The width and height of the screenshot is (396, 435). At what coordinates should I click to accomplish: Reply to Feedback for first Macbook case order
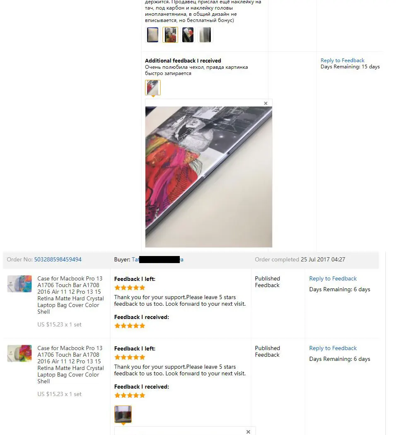click(x=333, y=278)
